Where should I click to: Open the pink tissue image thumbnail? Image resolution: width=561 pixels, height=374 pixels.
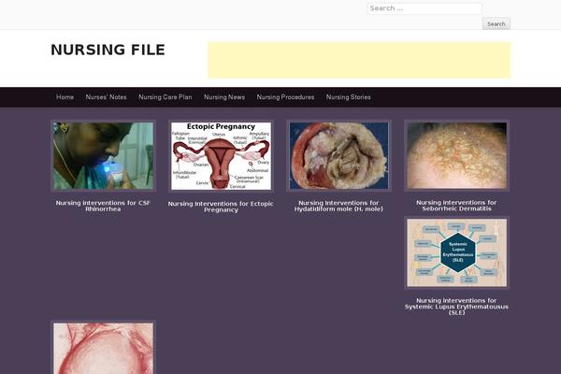click(x=103, y=348)
